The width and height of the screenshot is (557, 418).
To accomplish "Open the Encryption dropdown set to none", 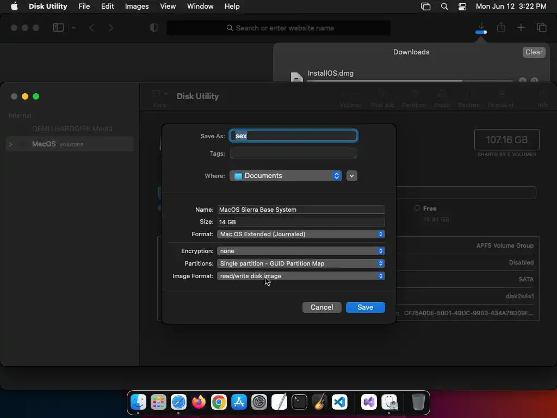I will 301,251.
